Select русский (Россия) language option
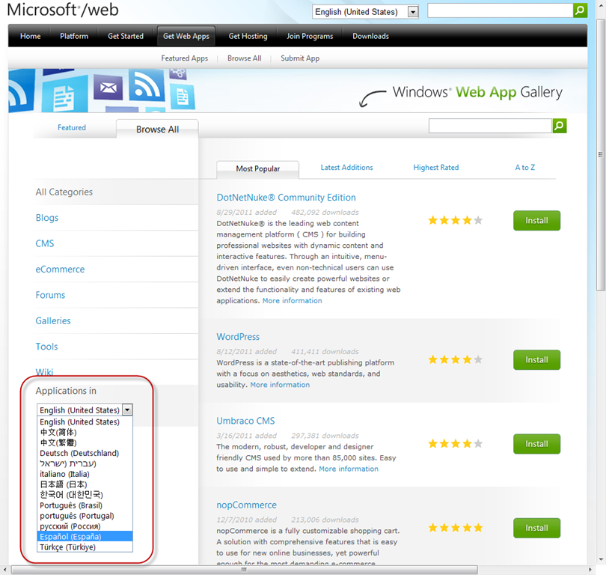The height and width of the screenshot is (575, 606). [85, 526]
